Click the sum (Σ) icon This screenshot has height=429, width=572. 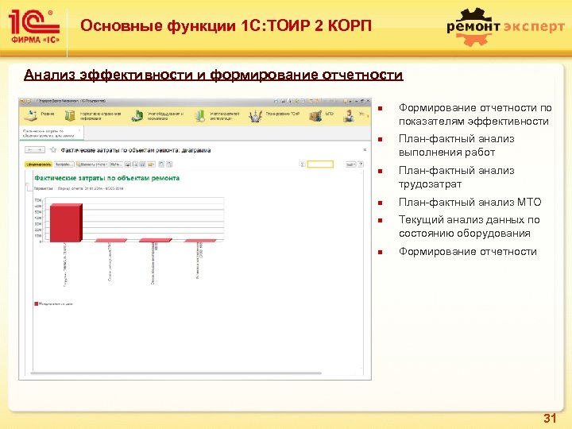[x=302, y=164]
